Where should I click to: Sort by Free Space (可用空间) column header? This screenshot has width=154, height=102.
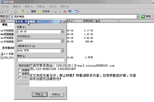point(84,21)
